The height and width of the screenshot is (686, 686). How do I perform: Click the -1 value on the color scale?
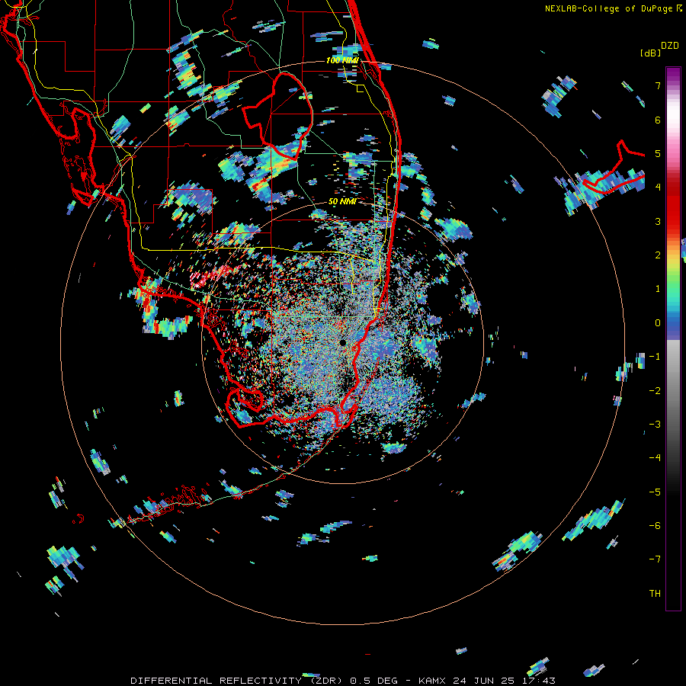pyautogui.click(x=655, y=357)
